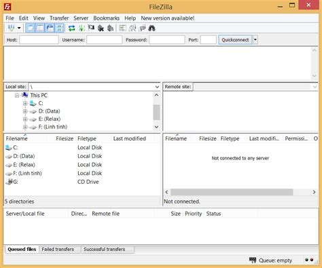
Task: Expand the F: (Linh tinh) tree node
Action: pyautogui.click(x=25, y=127)
